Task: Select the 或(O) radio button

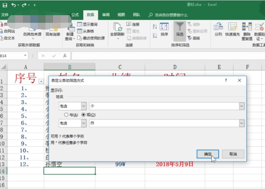Action: coord(84,115)
